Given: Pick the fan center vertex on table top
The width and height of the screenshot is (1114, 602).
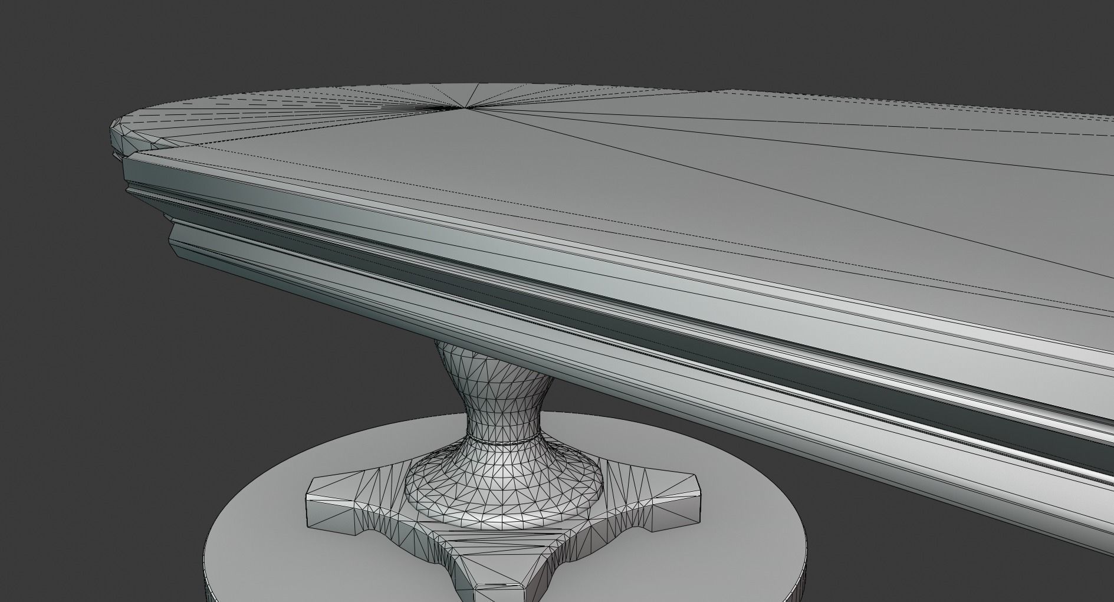Looking at the screenshot, I should pos(465,107).
